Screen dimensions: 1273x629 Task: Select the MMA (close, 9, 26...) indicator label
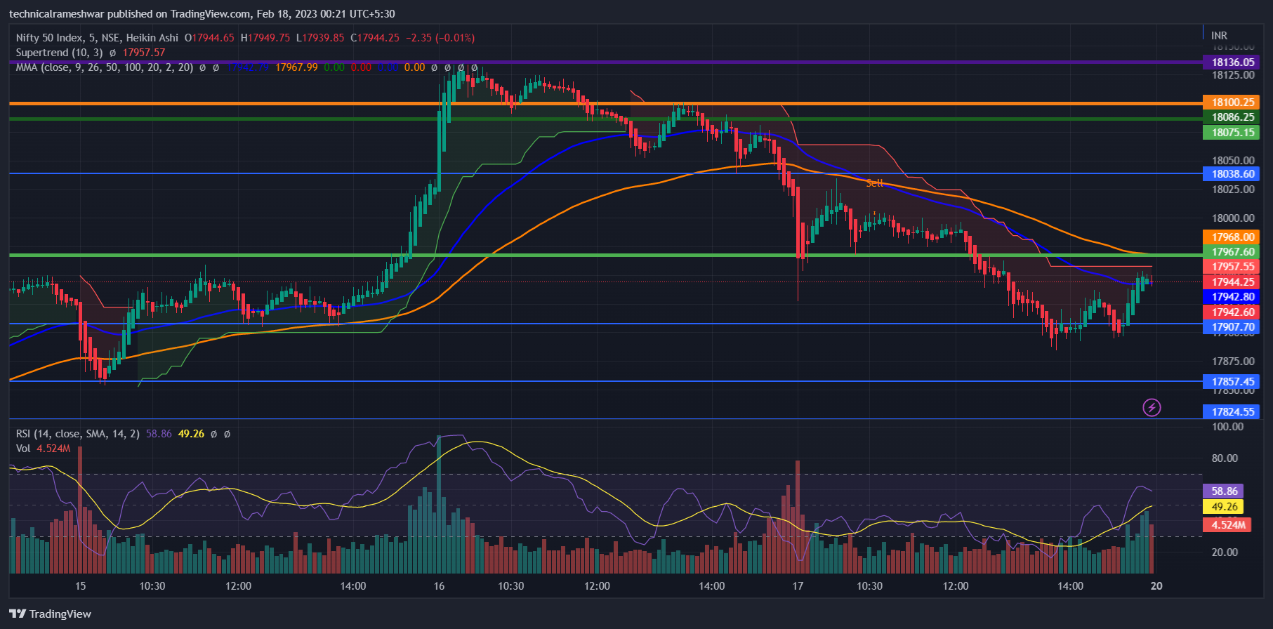coord(105,67)
